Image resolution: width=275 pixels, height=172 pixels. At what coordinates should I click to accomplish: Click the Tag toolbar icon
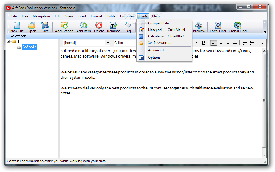coord(128,27)
